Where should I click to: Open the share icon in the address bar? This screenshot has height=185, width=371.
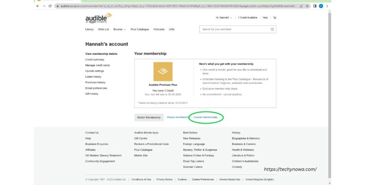301,6
